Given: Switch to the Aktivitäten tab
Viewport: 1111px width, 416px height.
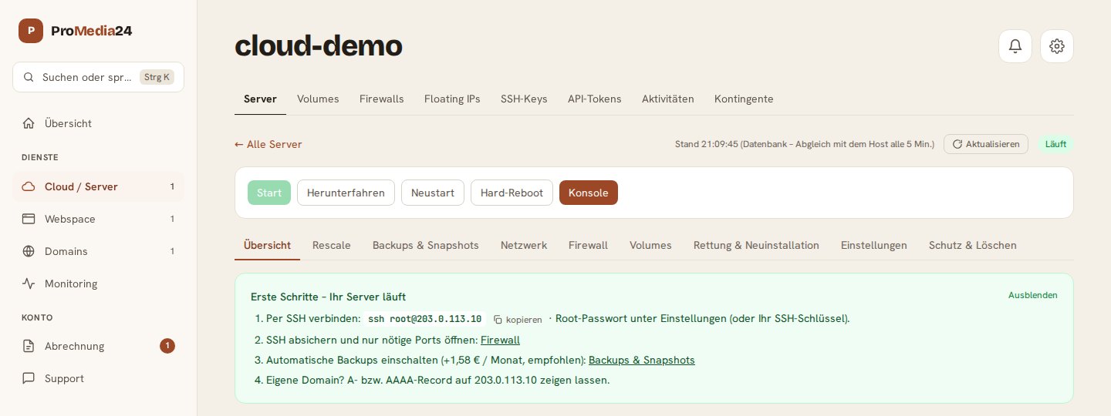Looking at the screenshot, I should coord(668,99).
